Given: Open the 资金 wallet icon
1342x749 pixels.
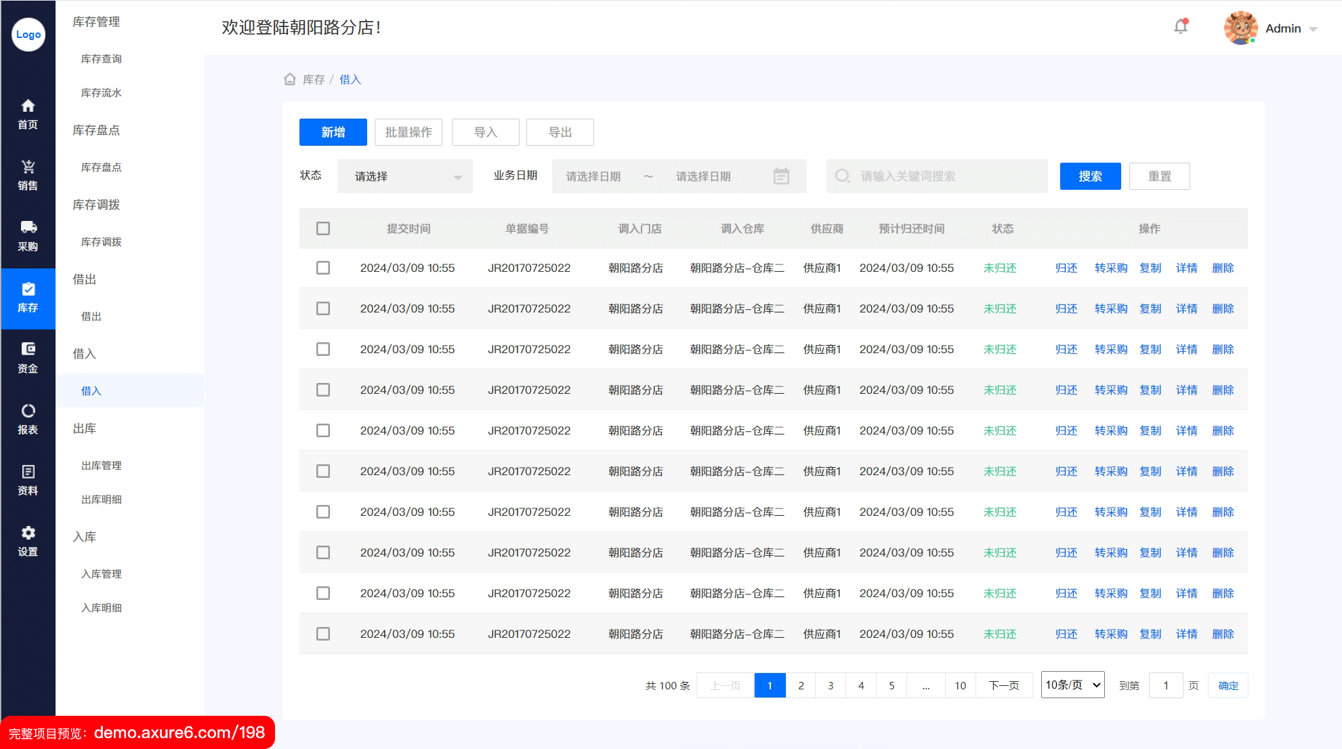Looking at the screenshot, I should [x=28, y=349].
